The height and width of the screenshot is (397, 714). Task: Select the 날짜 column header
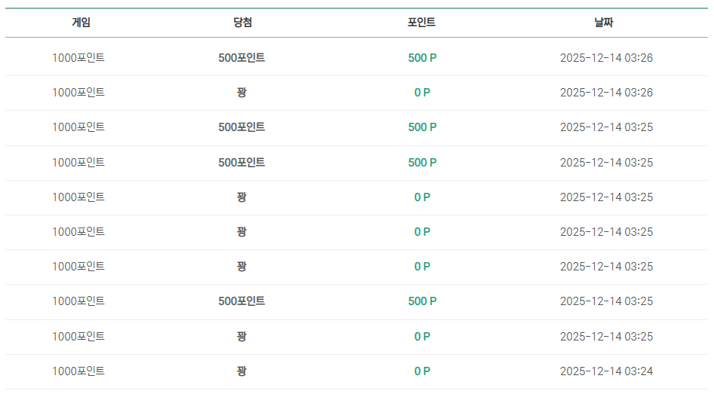tap(603, 23)
